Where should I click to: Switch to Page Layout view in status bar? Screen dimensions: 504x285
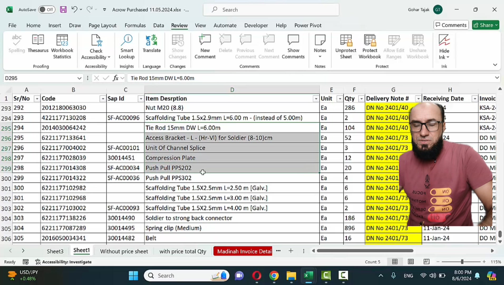pos(411,262)
